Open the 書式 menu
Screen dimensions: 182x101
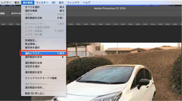[x=17, y=3]
